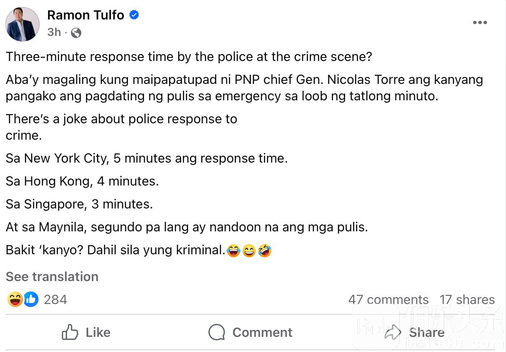Open the Ramon Tulfo profile name link
This screenshot has height=352, width=506.
coord(86,15)
